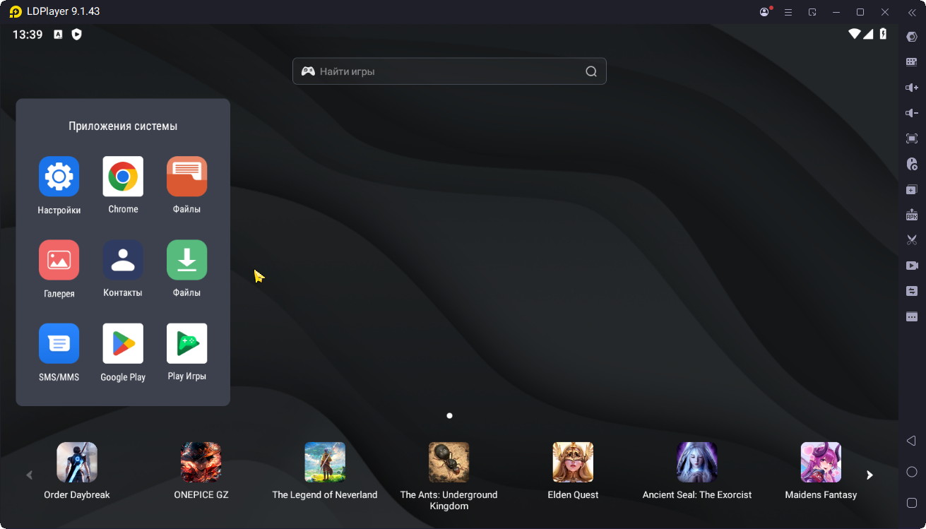The height and width of the screenshot is (529, 926).
Task: Take a screenshot with scissors icon
Action: [912, 240]
